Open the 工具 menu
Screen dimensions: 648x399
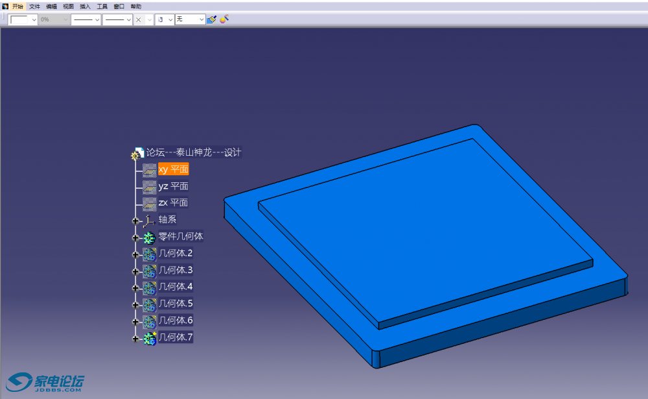click(102, 6)
